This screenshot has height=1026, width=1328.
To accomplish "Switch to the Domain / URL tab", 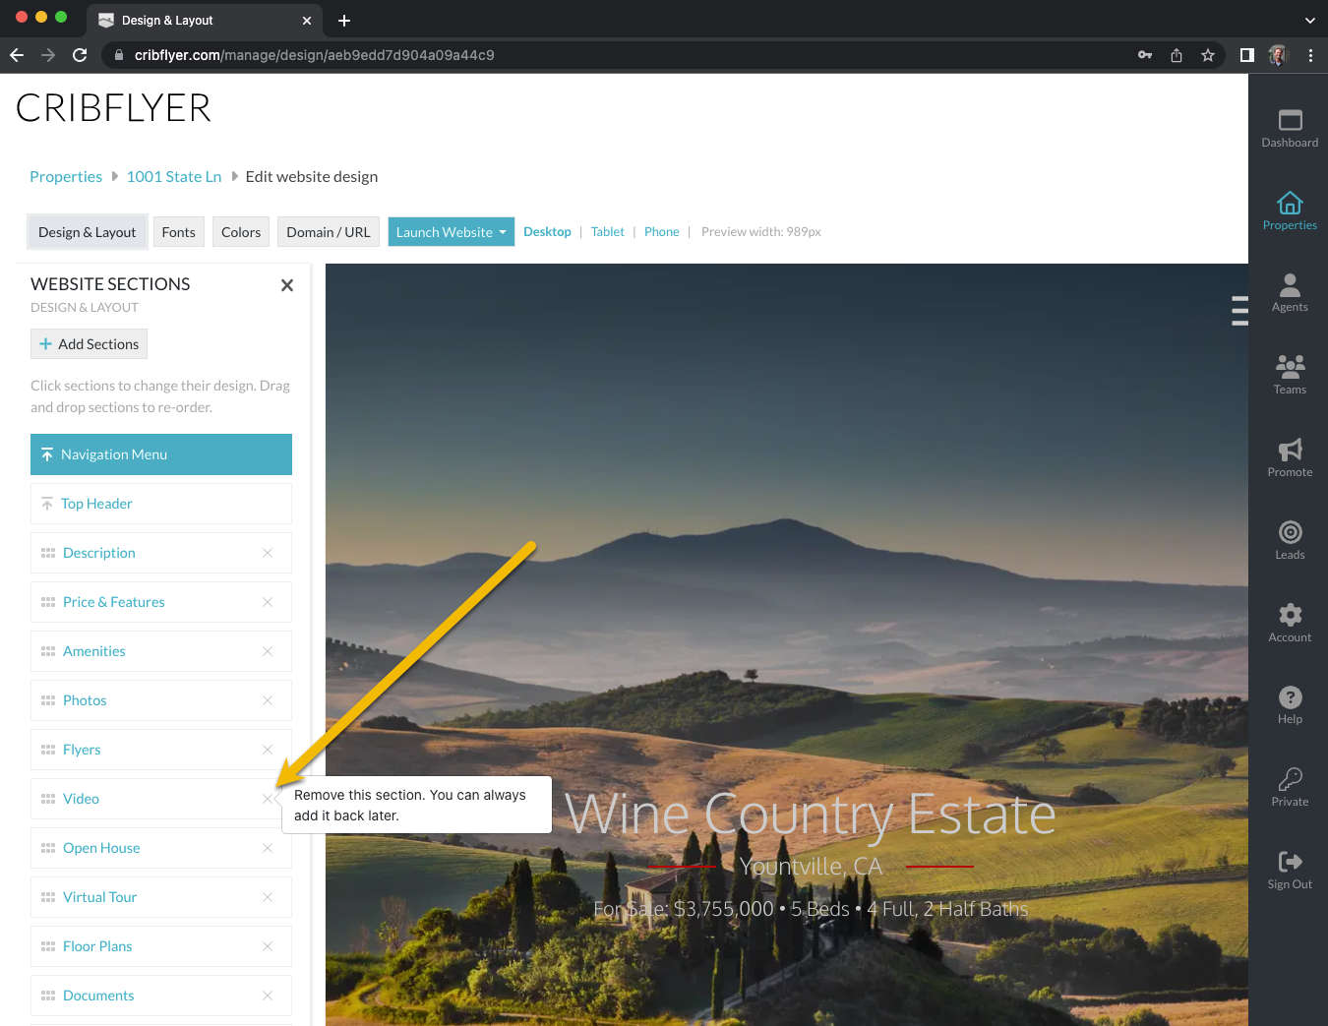I will [x=329, y=232].
